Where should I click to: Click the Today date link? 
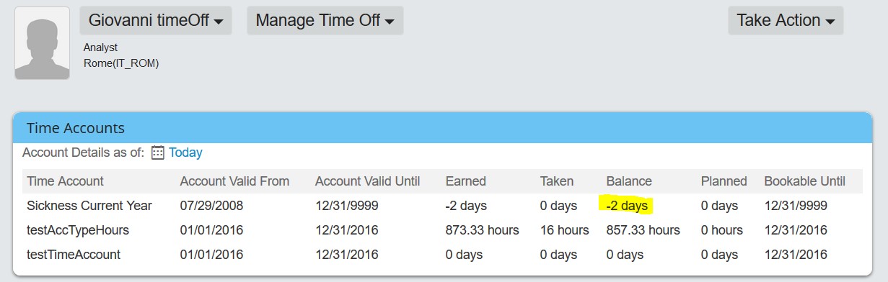tap(185, 153)
